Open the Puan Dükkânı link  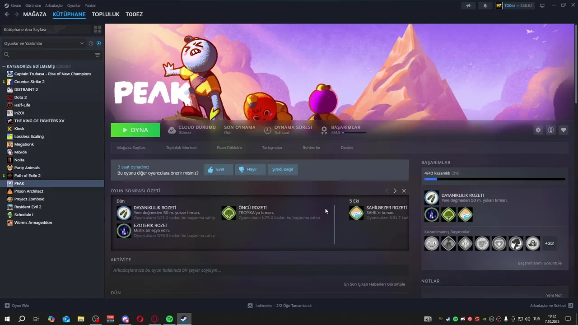click(x=229, y=148)
